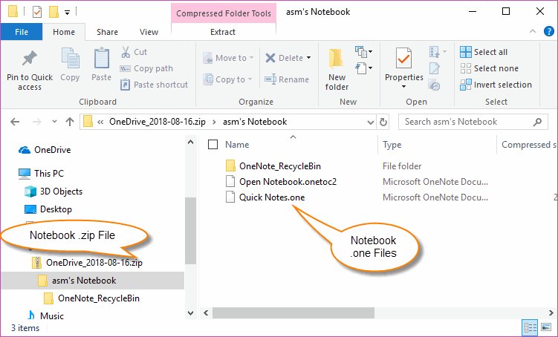Click the navigation pane scroll up arrow
Image resolution: width=558 pixels, height=337 pixels.
tap(191, 143)
